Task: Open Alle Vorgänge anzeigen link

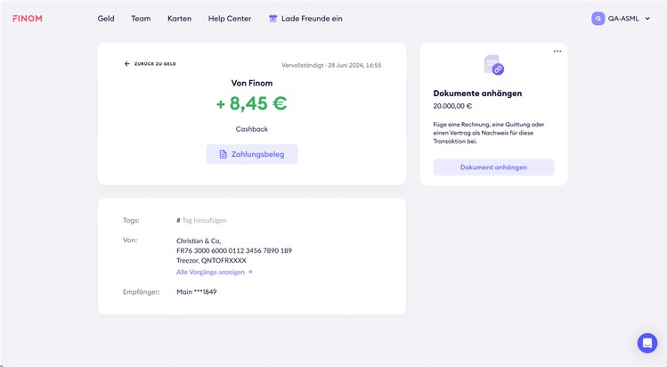Action: [214, 272]
